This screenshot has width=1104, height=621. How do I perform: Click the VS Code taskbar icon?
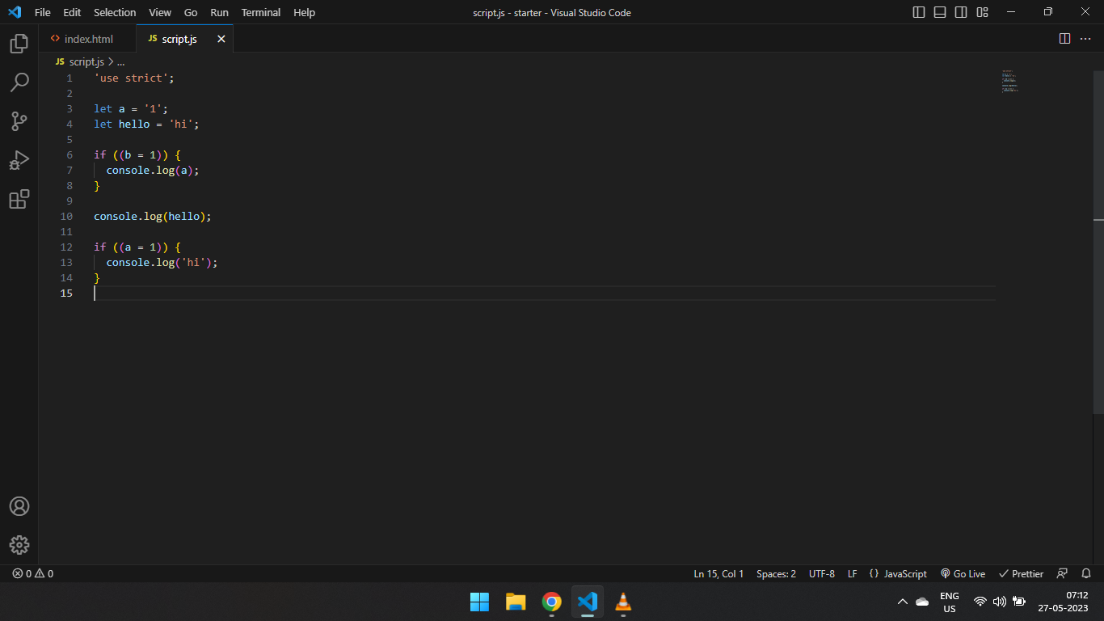click(x=588, y=602)
